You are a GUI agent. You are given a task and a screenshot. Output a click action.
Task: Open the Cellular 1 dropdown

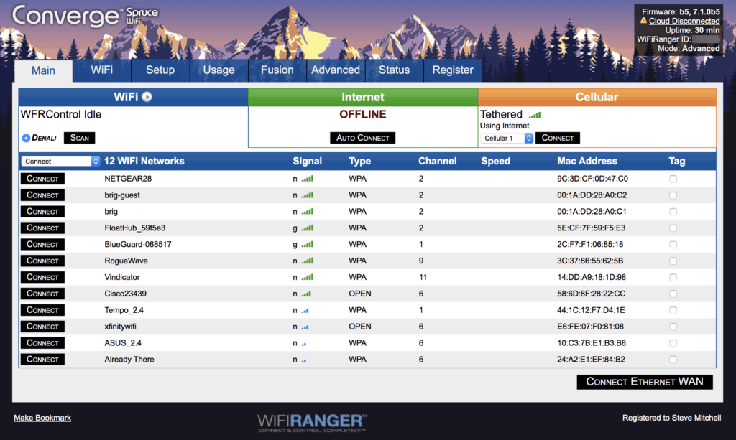pyautogui.click(x=507, y=139)
